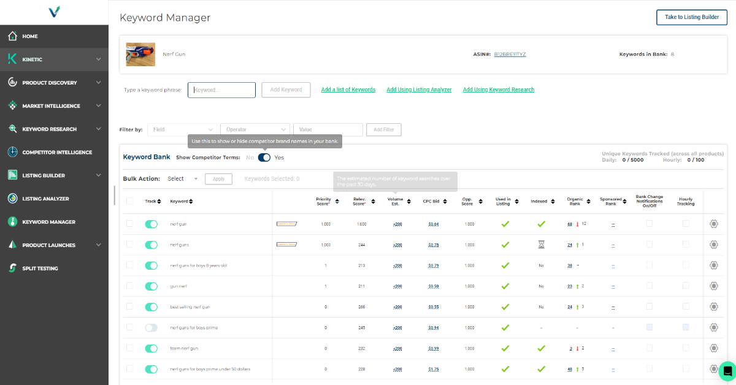Click indexing hourglass icon in 'nerf guns' row
The height and width of the screenshot is (385, 736).
pos(541,245)
